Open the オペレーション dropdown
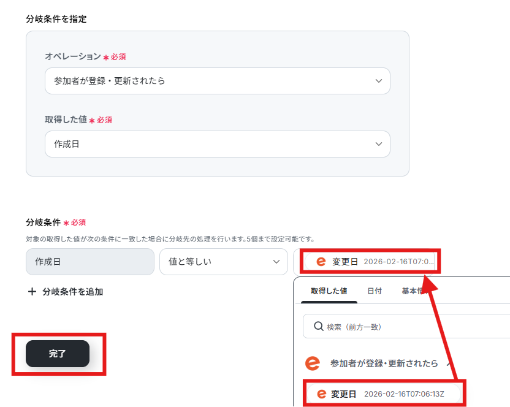The image size is (510, 407). tap(217, 81)
